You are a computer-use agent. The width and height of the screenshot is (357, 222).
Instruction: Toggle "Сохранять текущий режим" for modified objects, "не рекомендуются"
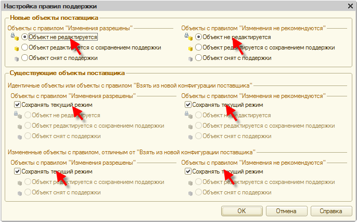point(188,171)
